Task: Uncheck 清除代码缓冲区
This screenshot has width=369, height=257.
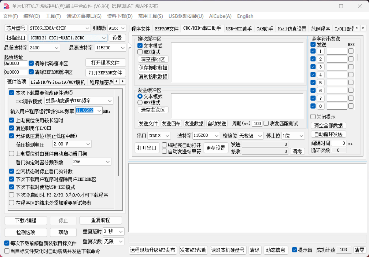Action: click(x=31, y=63)
